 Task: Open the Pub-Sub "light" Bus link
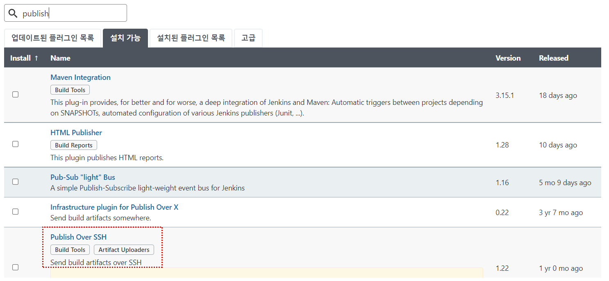pos(83,177)
